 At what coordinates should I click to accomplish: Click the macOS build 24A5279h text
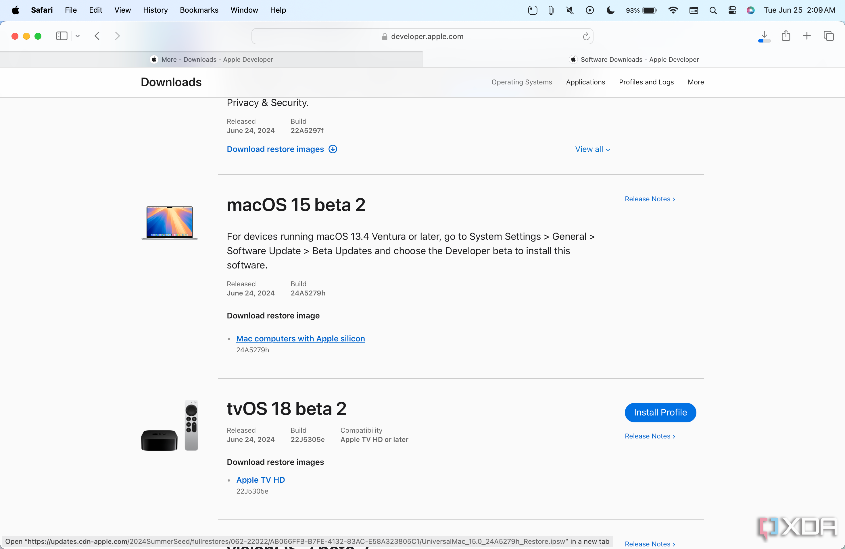tap(308, 293)
